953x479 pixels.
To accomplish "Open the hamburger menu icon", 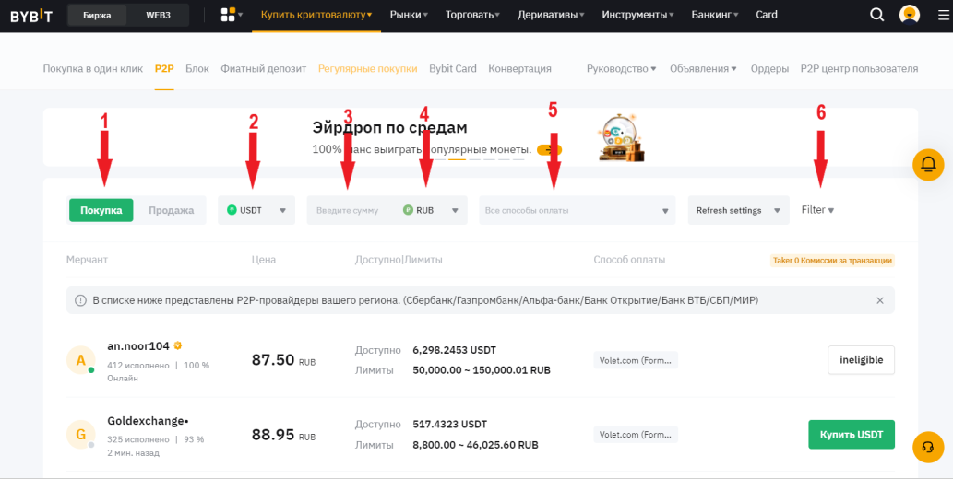I will (943, 15).
